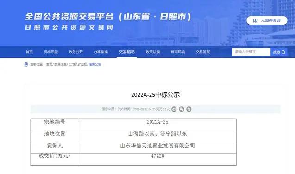Click 结果公告 breadcrumb link
The height and width of the screenshot is (174, 295).
click(95, 64)
